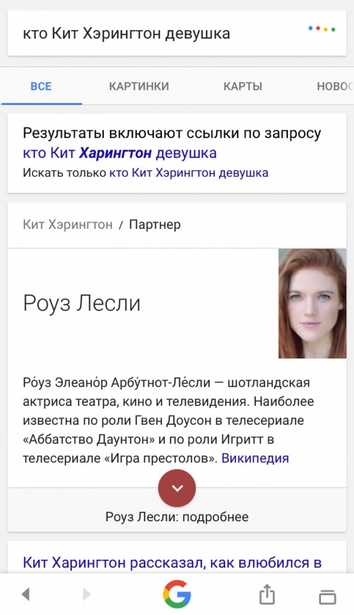Viewport: 354px width, 615px height.
Task: Search only 'кто Кит Хэрингтон девушка' link
Action: tap(188, 172)
